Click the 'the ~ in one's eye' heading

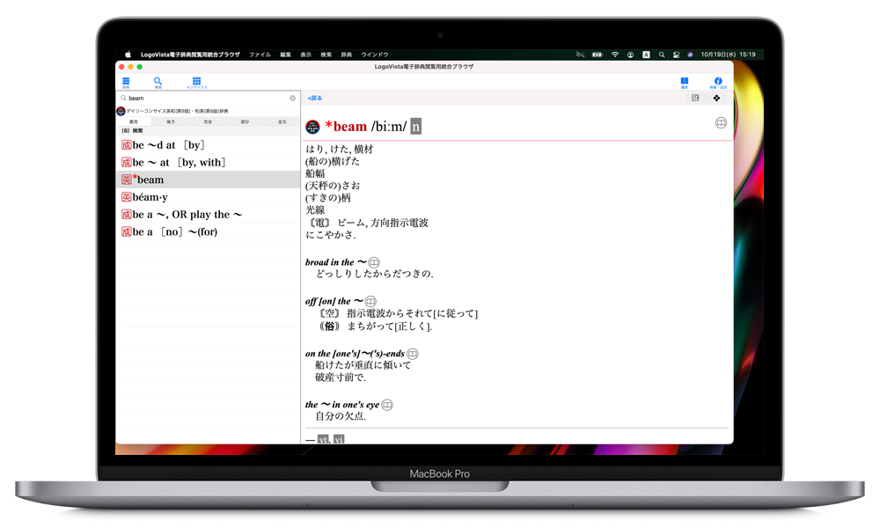[342, 405]
